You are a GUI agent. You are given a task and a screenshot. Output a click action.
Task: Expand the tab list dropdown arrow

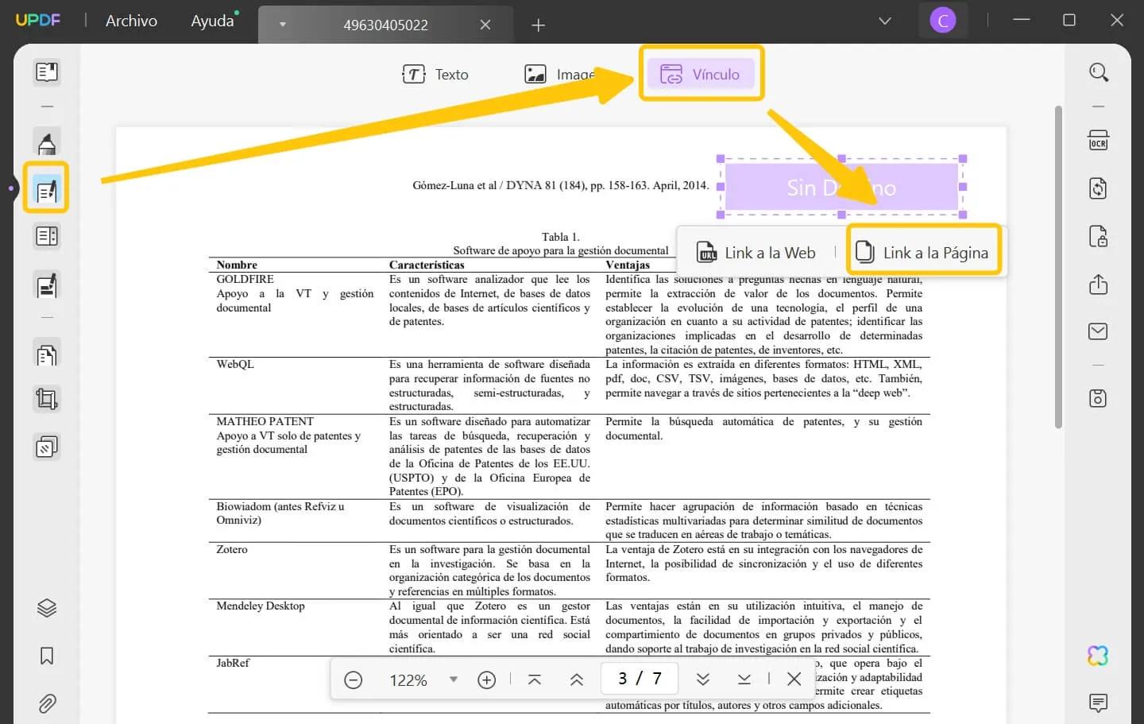pyautogui.click(x=283, y=25)
